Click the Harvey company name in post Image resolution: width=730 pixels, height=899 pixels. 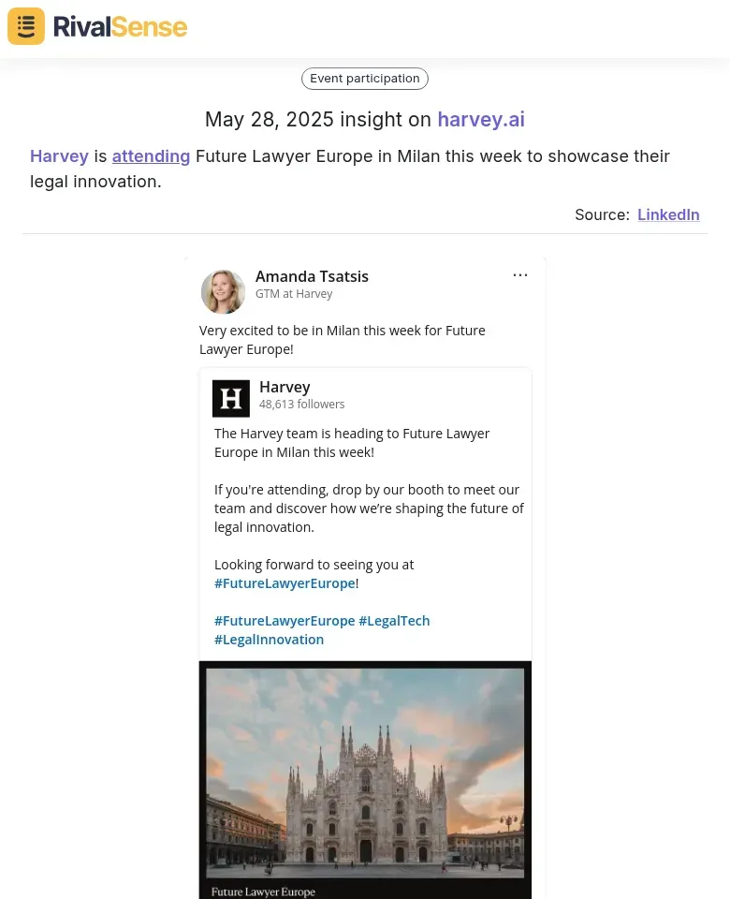285,387
